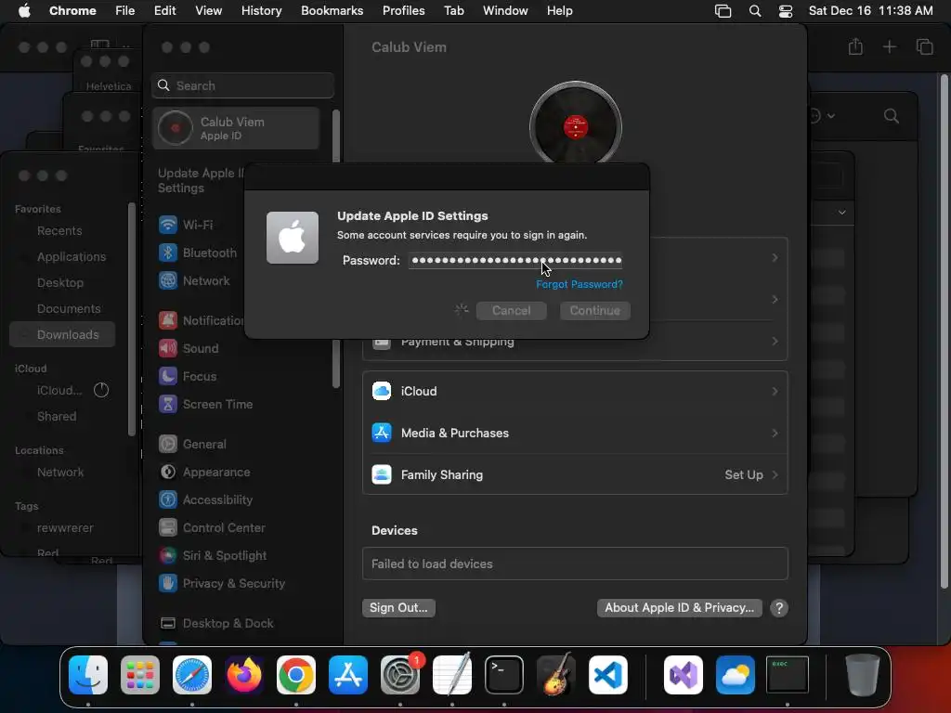Click the Sign Out... button
This screenshot has height=713, width=951.
click(x=398, y=607)
